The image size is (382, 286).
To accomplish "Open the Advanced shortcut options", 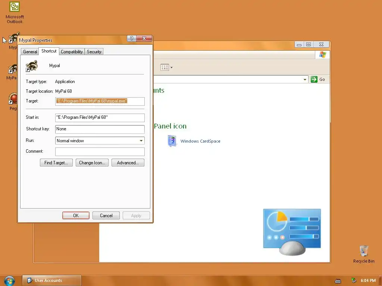I will point(128,163).
